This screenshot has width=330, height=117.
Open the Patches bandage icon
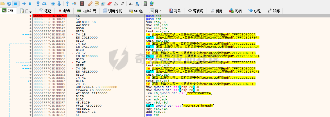(x=90, y=4)
